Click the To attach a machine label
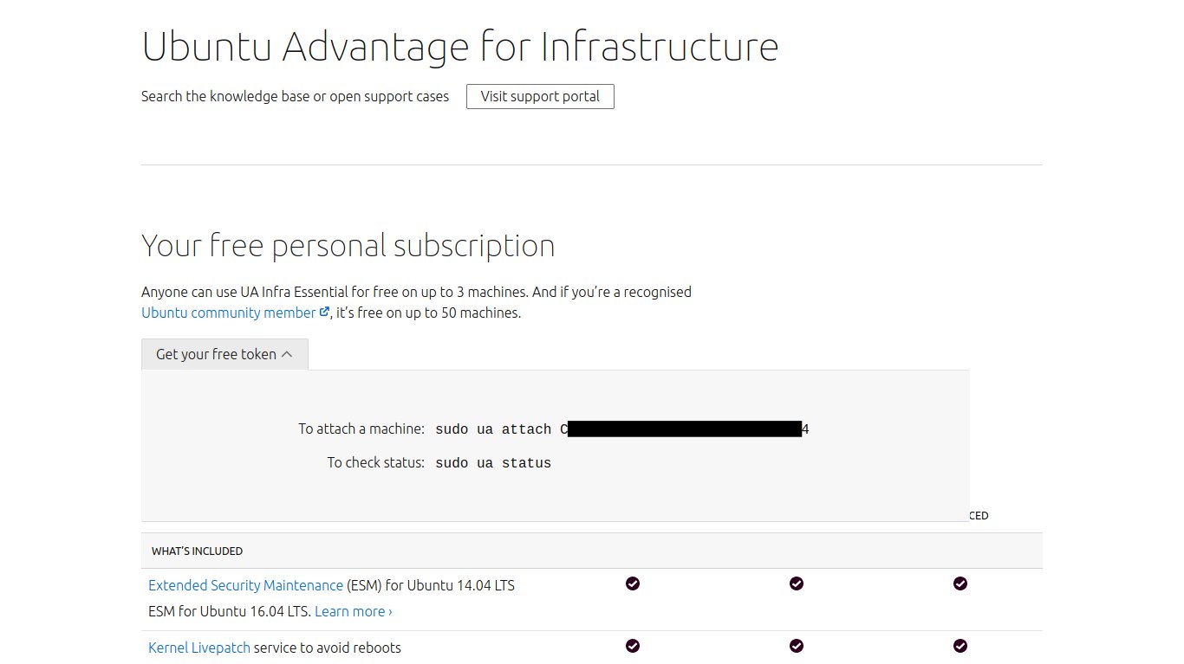 point(361,429)
